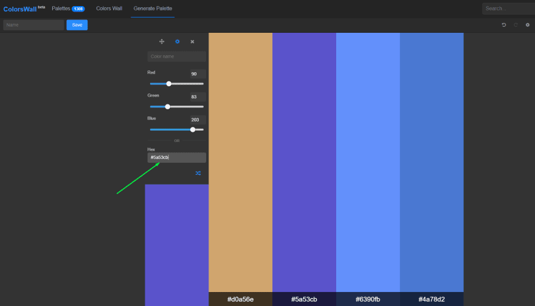Click the Hex label text

click(151, 149)
